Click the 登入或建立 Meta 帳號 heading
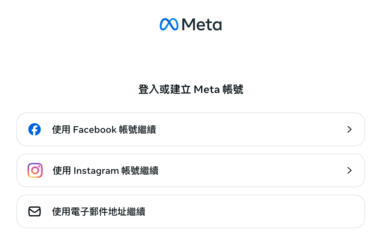 click(x=190, y=90)
